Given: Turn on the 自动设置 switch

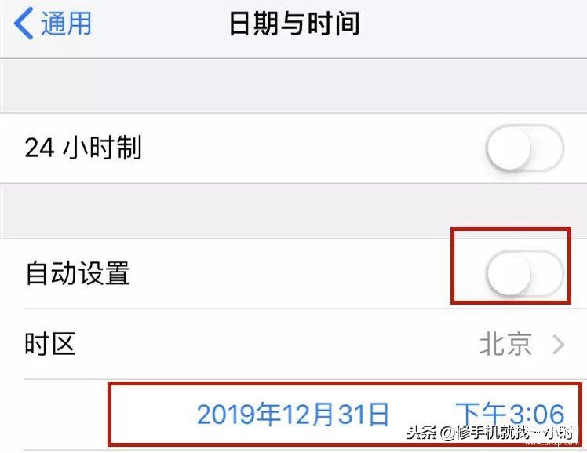Looking at the screenshot, I should 524,273.
